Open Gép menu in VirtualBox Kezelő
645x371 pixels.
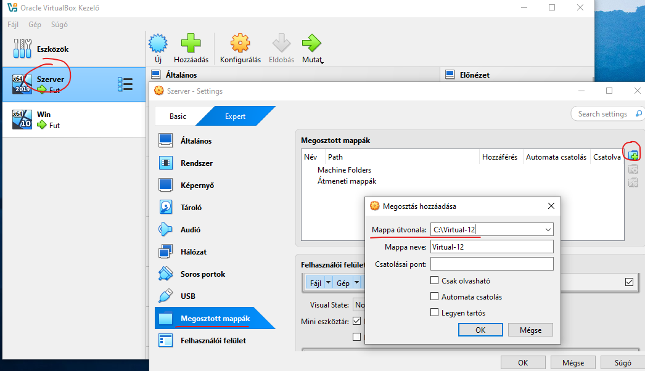pos(35,25)
